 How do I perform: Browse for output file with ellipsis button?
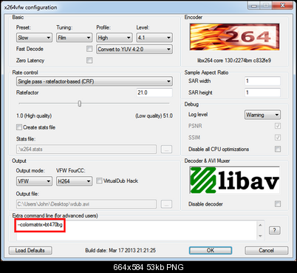[x=166, y=204]
